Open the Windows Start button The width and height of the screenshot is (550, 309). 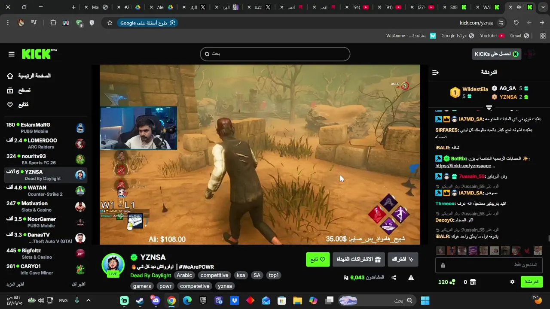pyautogui.click(x=425, y=300)
